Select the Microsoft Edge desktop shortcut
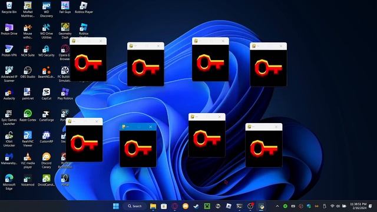Image resolution: width=377 pixels, height=212 pixels. pyautogui.click(x=9, y=183)
